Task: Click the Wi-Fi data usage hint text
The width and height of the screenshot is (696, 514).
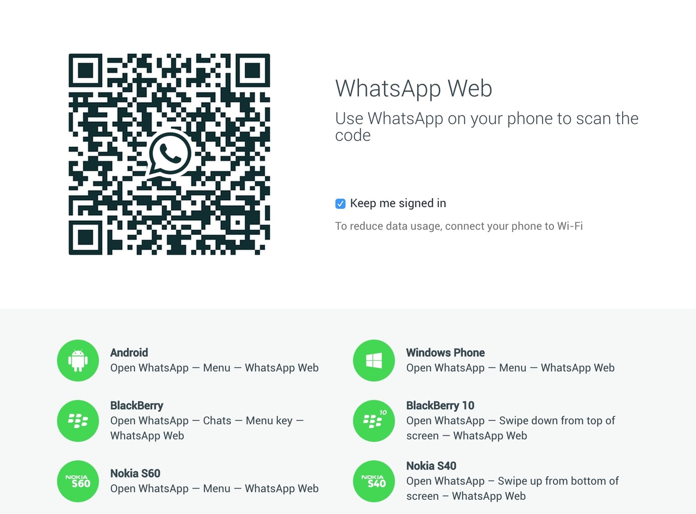Action: pyautogui.click(x=459, y=226)
